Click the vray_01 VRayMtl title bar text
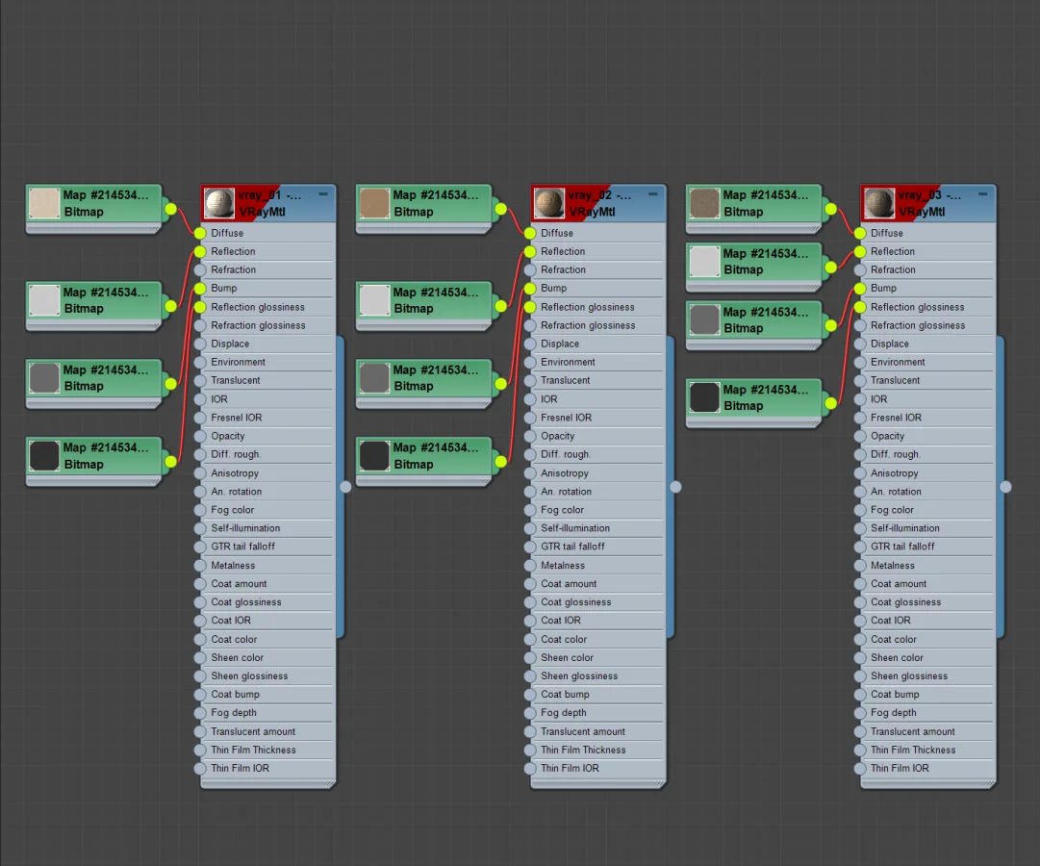1040x866 pixels. (x=270, y=203)
